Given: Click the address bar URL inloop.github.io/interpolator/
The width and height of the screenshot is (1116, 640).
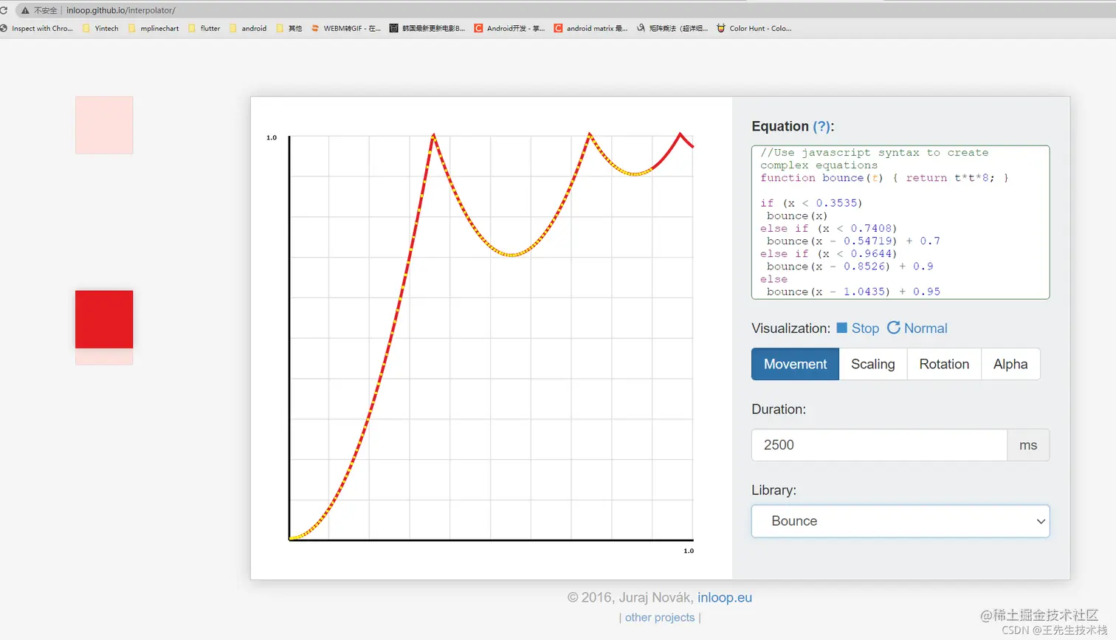Looking at the screenshot, I should point(121,10).
